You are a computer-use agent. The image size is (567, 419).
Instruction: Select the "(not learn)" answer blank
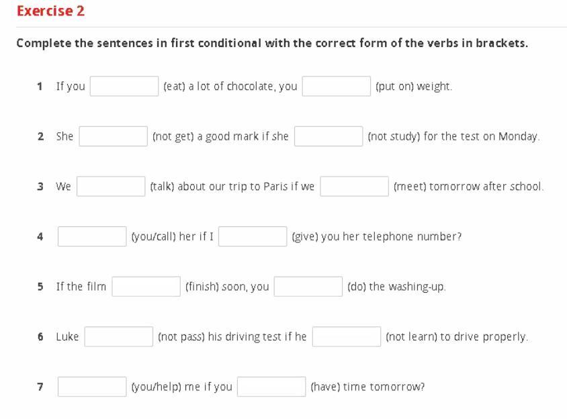pos(347,337)
